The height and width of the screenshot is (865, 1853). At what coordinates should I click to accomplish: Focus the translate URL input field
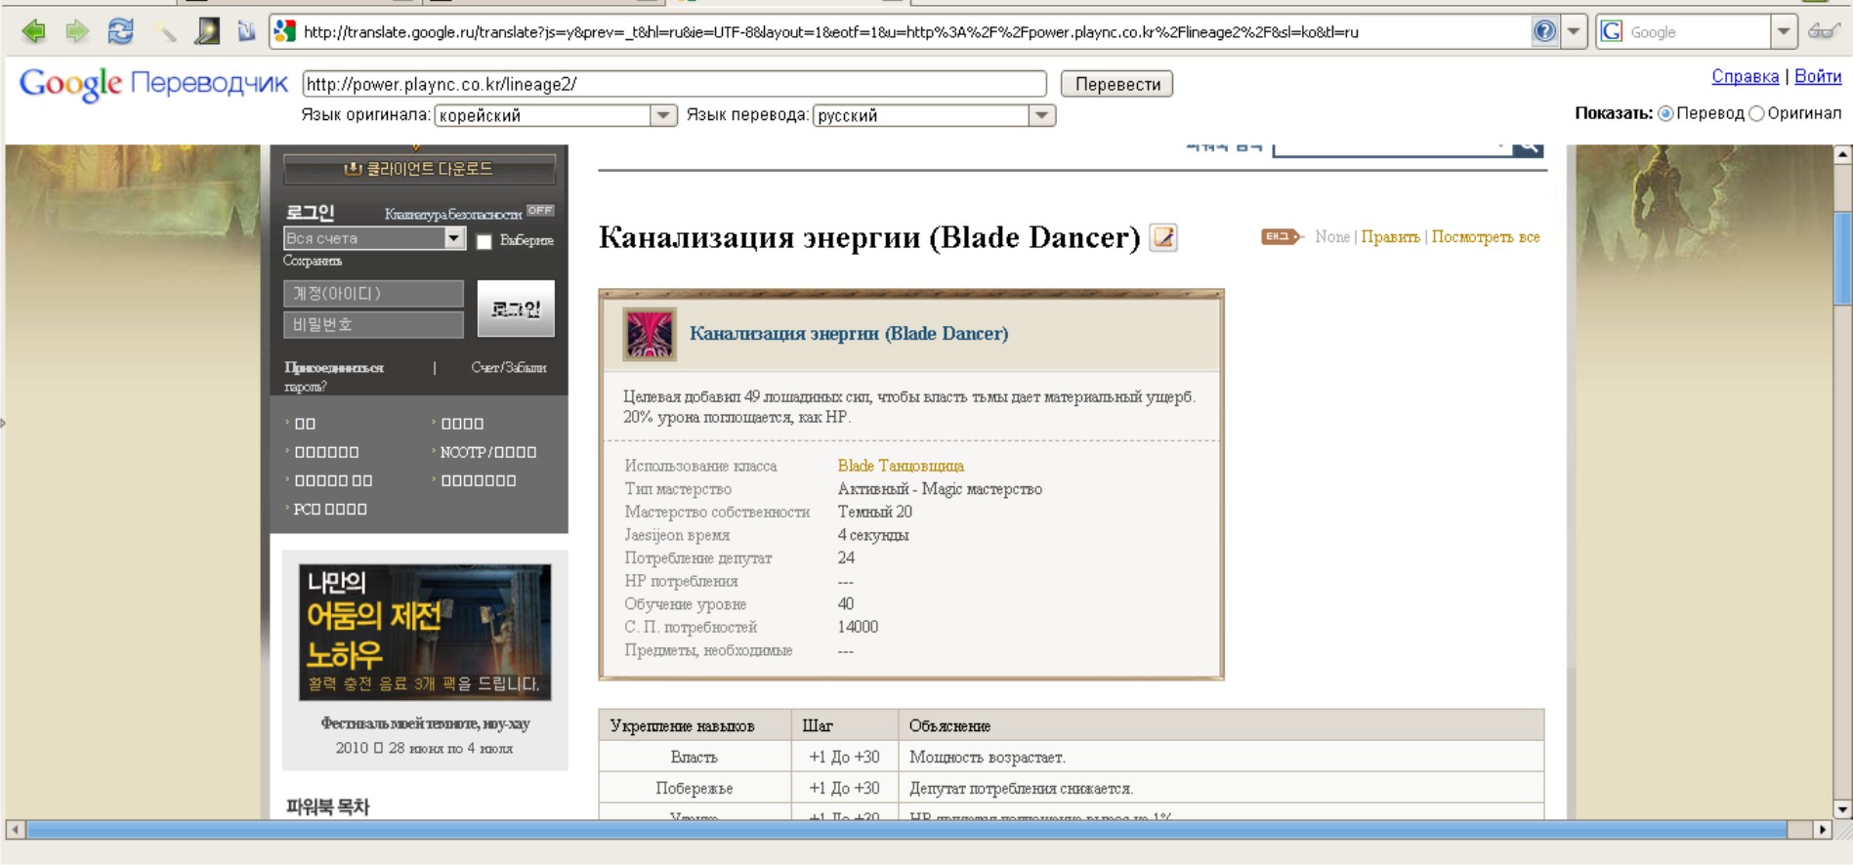tap(674, 84)
